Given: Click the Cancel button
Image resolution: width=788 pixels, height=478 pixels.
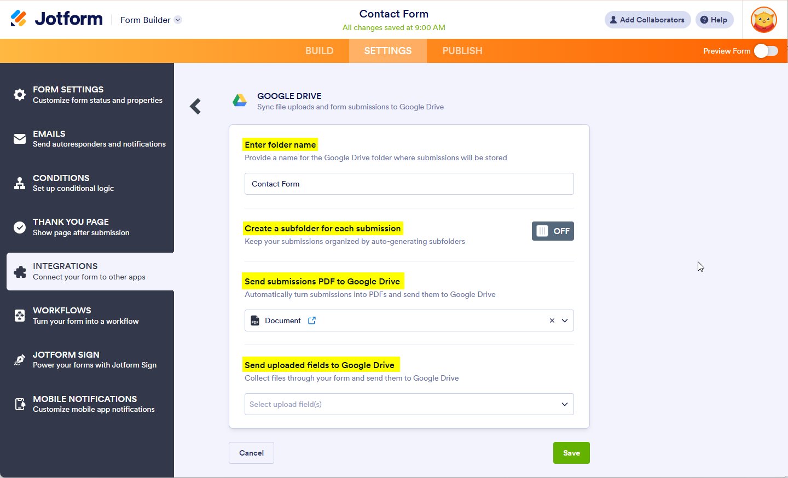Looking at the screenshot, I should point(251,453).
